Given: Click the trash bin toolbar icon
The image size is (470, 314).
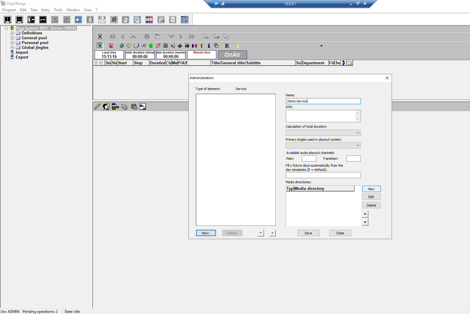Looking at the screenshot, I should point(90,20).
